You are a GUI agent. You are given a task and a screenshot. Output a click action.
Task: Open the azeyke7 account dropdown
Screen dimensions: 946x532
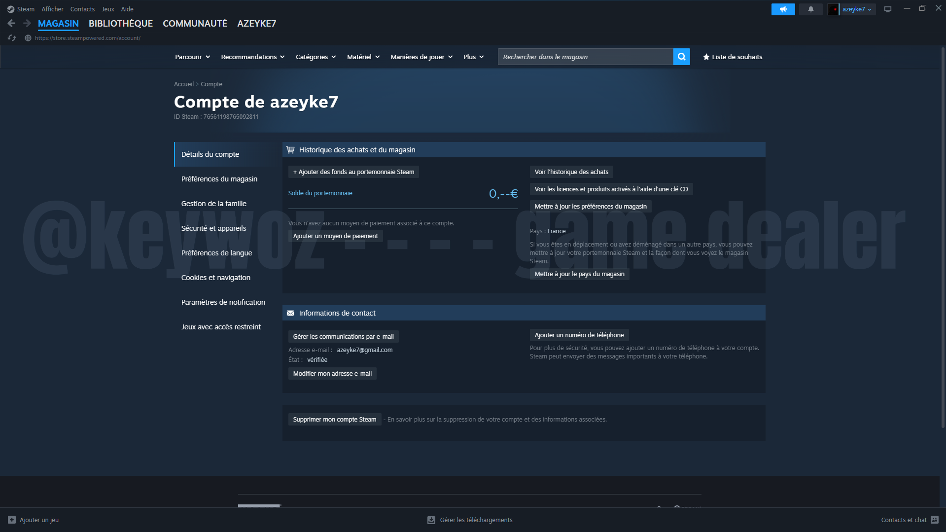(857, 9)
